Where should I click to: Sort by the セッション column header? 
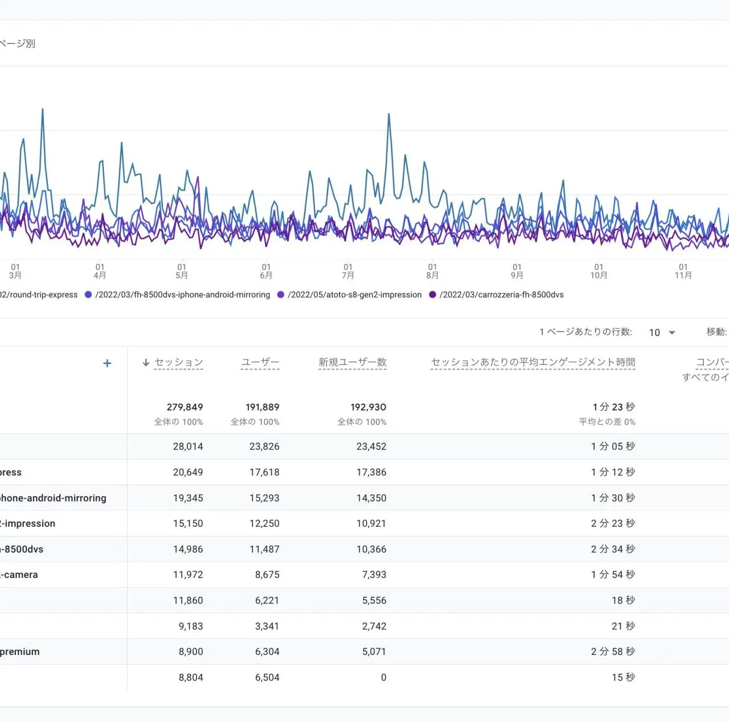pyautogui.click(x=179, y=363)
